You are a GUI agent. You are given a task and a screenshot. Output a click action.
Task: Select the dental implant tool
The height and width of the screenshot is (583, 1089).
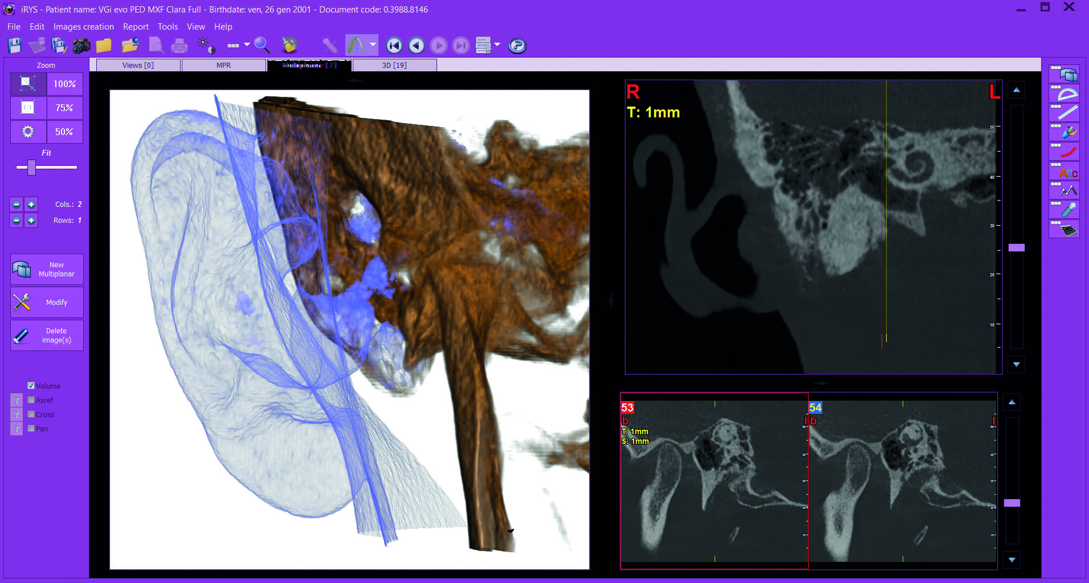1064,210
